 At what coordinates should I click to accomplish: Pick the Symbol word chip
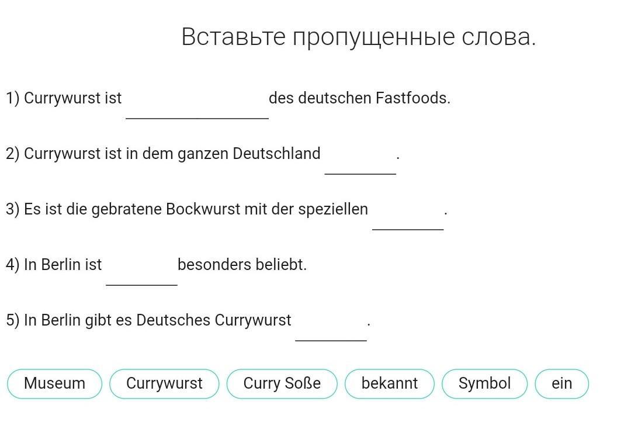[x=484, y=383]
